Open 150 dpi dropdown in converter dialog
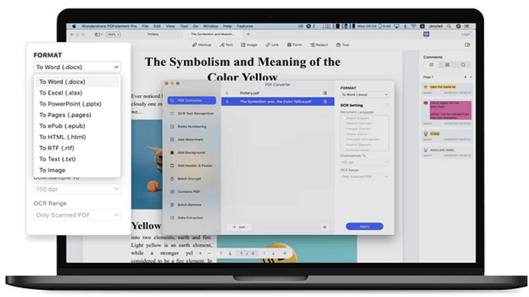The width and height of the screenshot is (529, 297). 364,162
